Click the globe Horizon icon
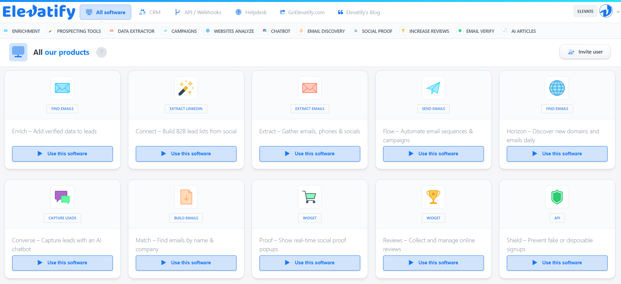The height and width of the screenshot is (284, 621). (x=557, y=88)
